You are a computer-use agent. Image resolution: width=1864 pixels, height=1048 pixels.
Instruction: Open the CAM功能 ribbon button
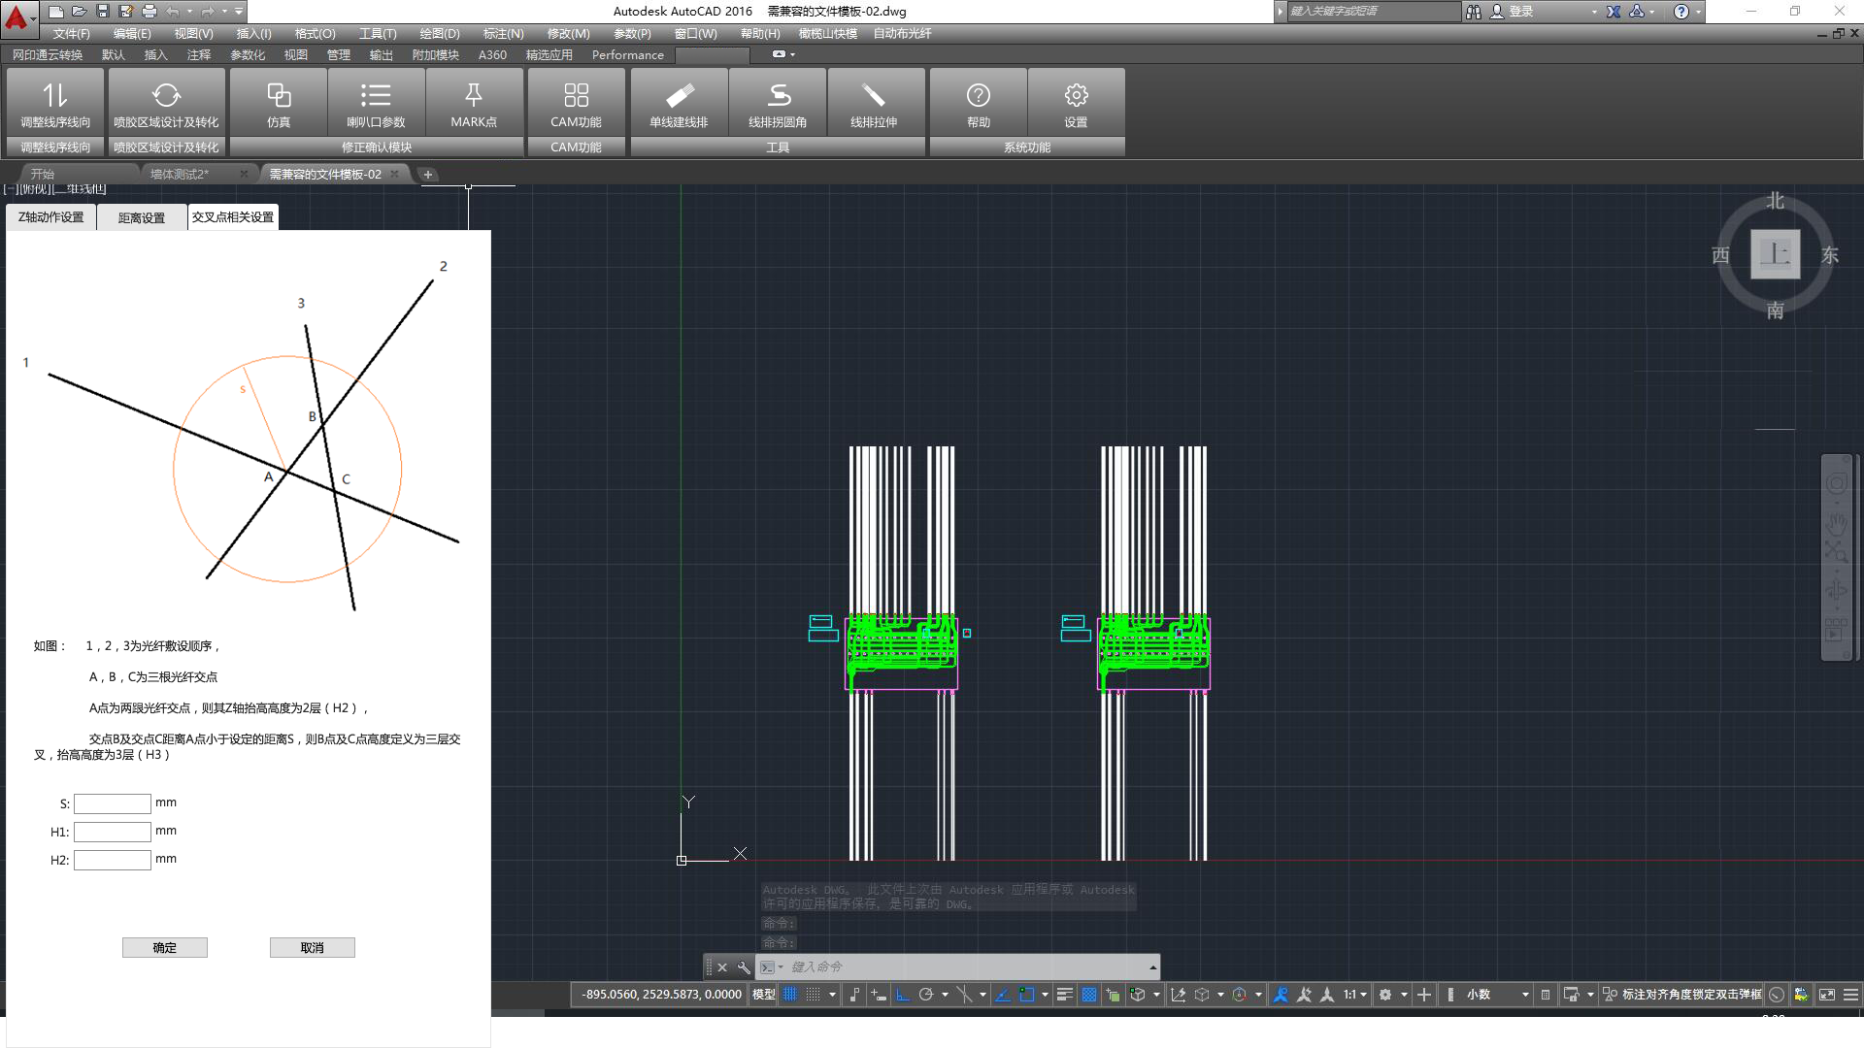pos(576,102)
